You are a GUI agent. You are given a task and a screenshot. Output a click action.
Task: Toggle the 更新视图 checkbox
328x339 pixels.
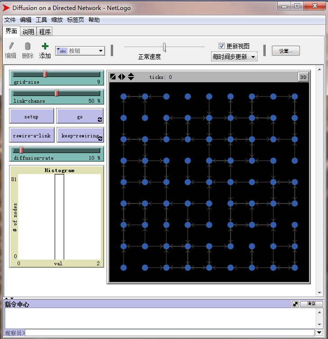coord(222,46)
